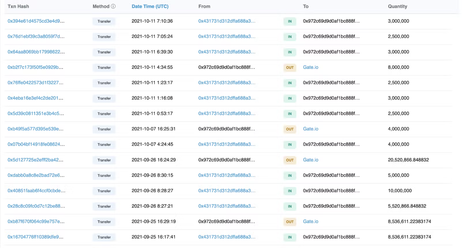Image resolution: width=464 pixels, height=251 pixels.
Task: Click the From column header
Action: tap(204, 7)
